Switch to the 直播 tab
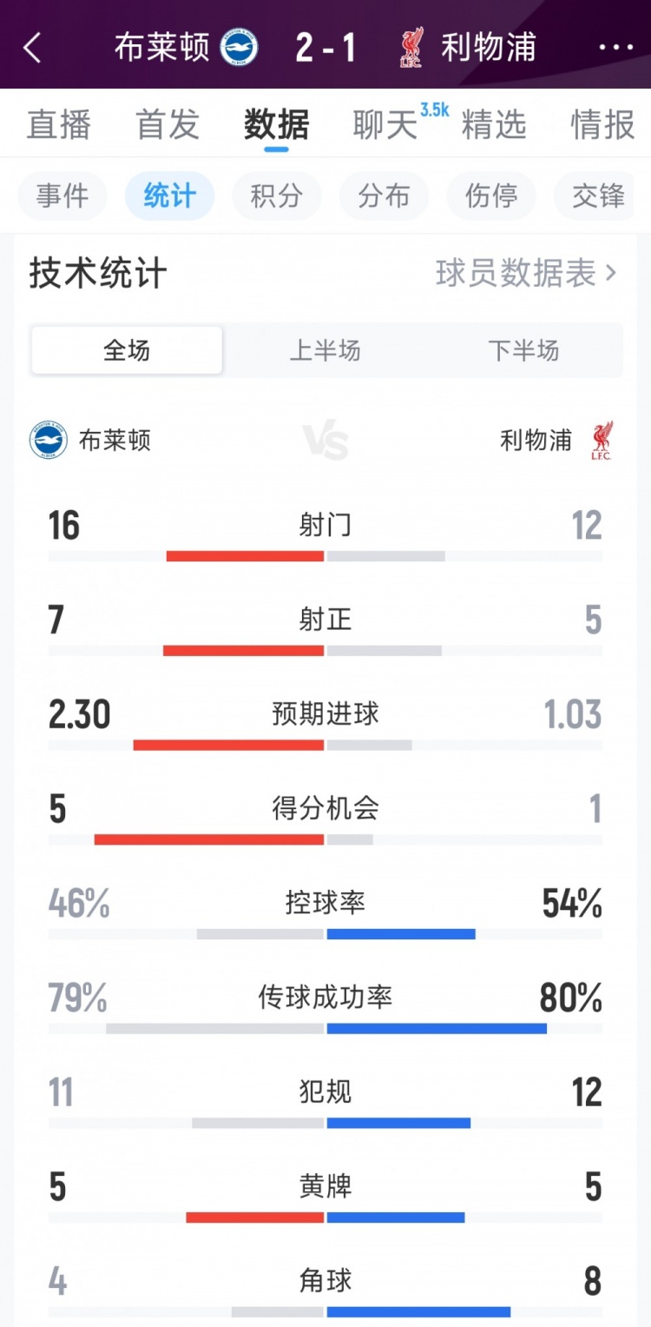Screen dimensions: 651x1327 pyautogui.click(x=59, y=125)
